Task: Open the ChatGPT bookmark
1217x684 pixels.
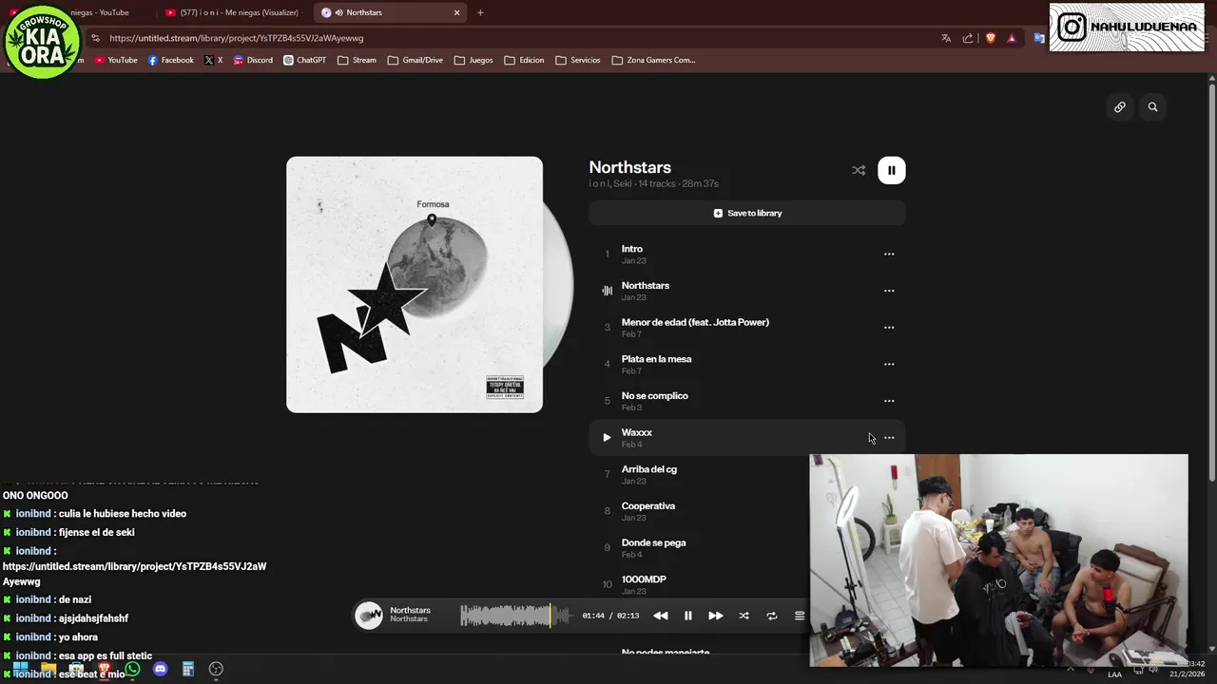Action: pos(304,60)
